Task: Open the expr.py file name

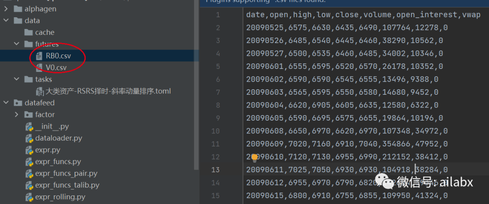Action: point(48,150)
